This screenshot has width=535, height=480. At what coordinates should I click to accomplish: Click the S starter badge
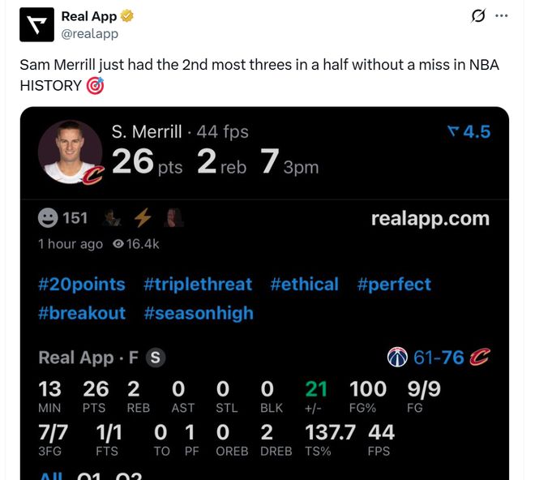pos(156,358)
